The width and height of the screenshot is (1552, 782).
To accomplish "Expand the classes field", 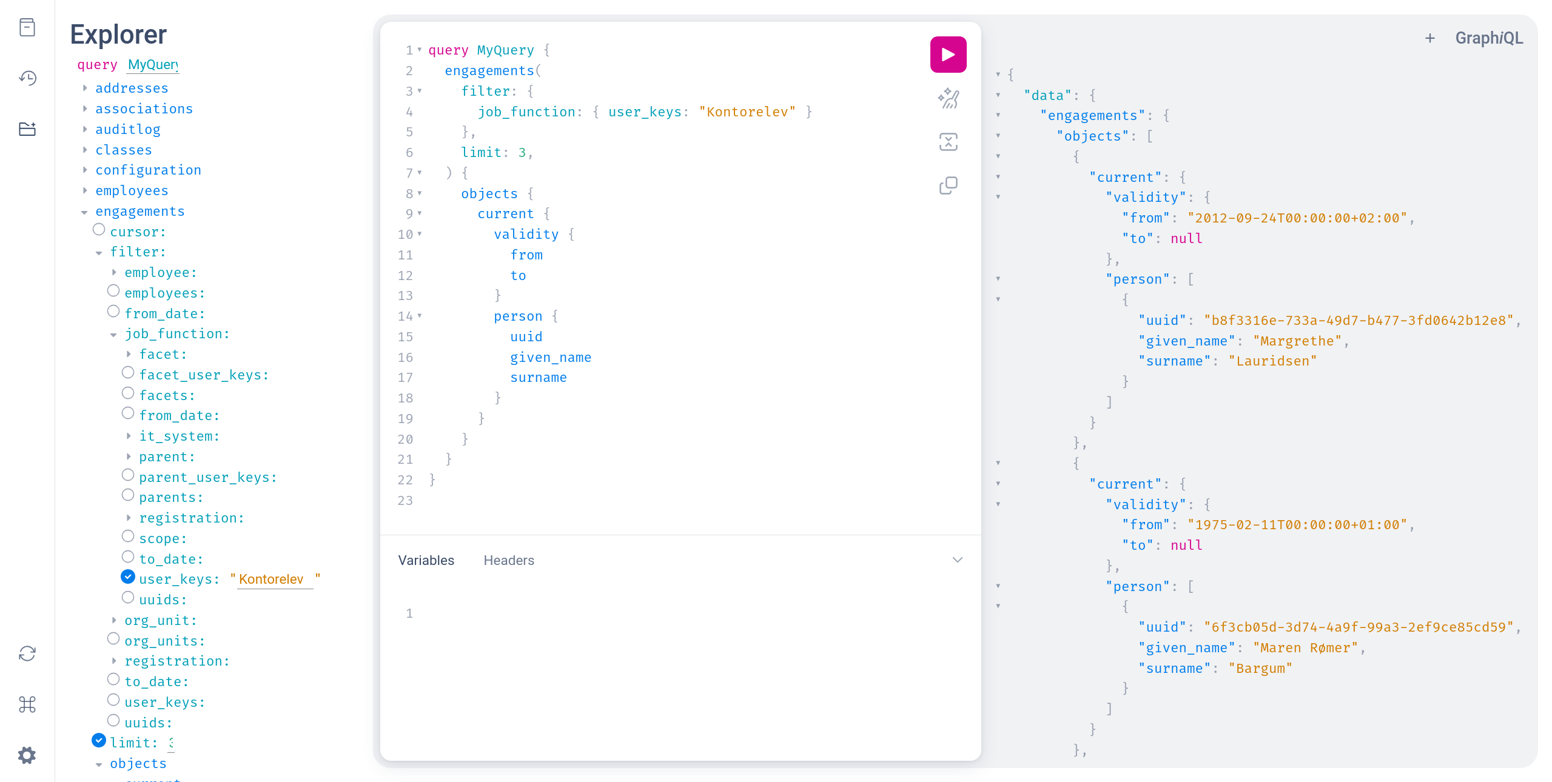I will tap(85, 150).
